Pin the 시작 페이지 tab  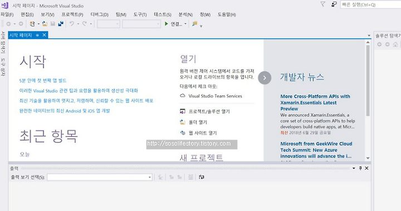[37, 35]
